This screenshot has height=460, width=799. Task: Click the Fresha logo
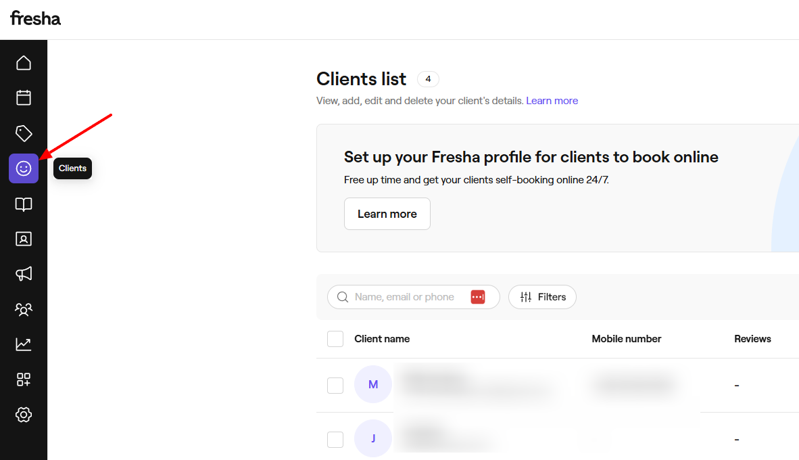coord(35,18)
